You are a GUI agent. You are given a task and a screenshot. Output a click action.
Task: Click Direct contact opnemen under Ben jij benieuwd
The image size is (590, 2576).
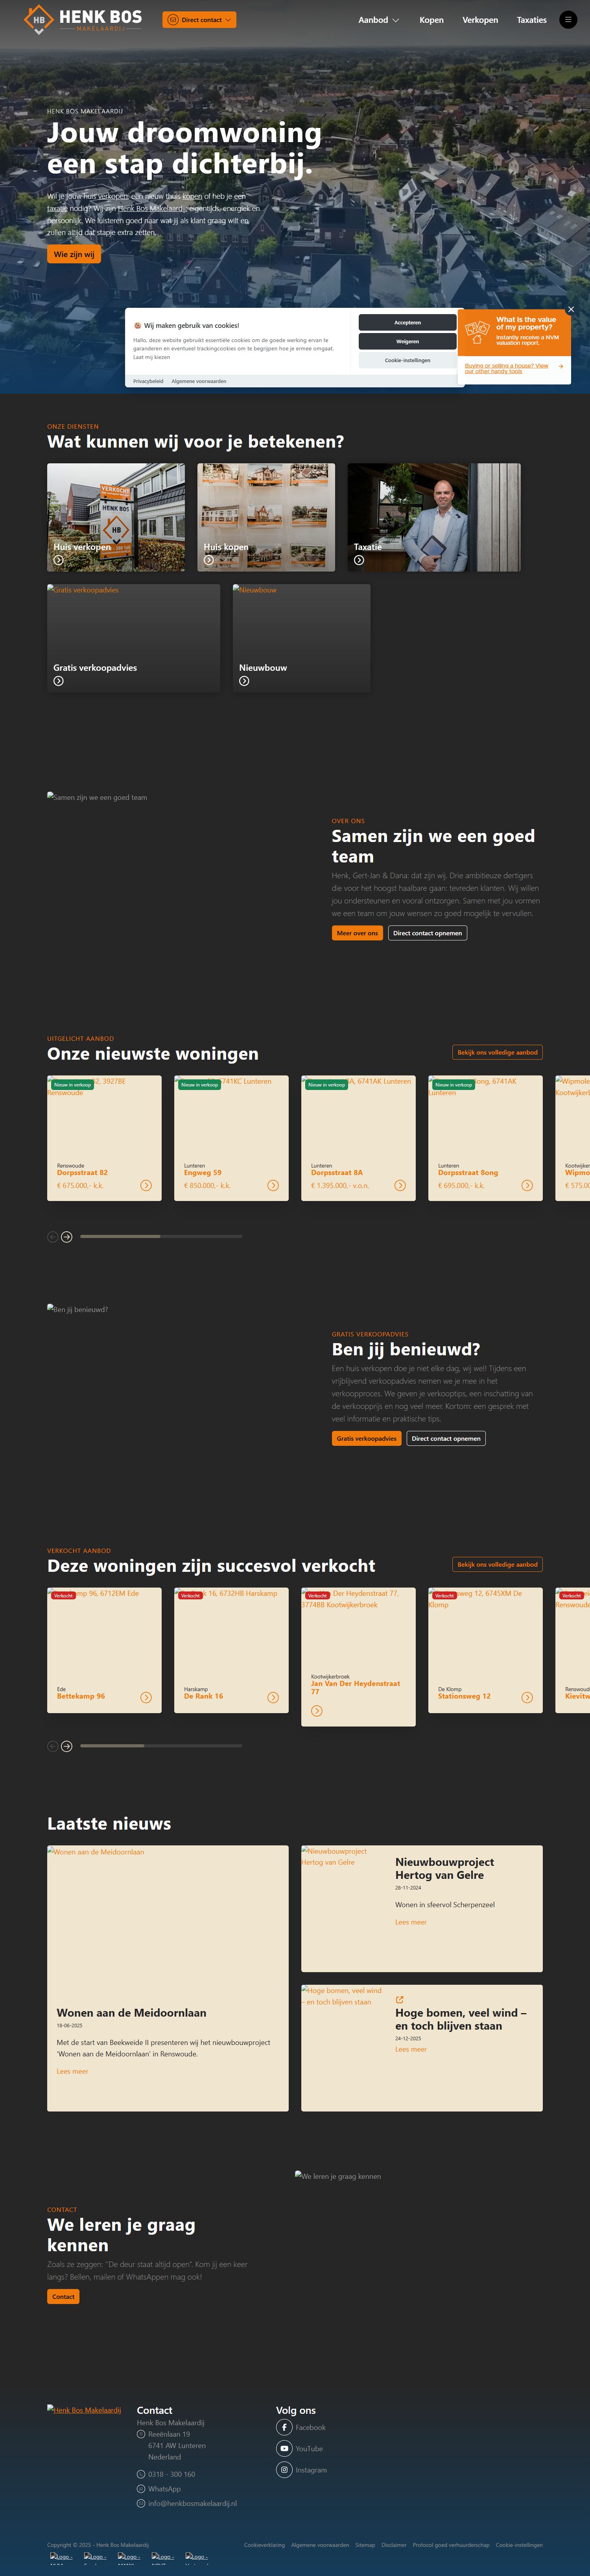point(446,1438)
